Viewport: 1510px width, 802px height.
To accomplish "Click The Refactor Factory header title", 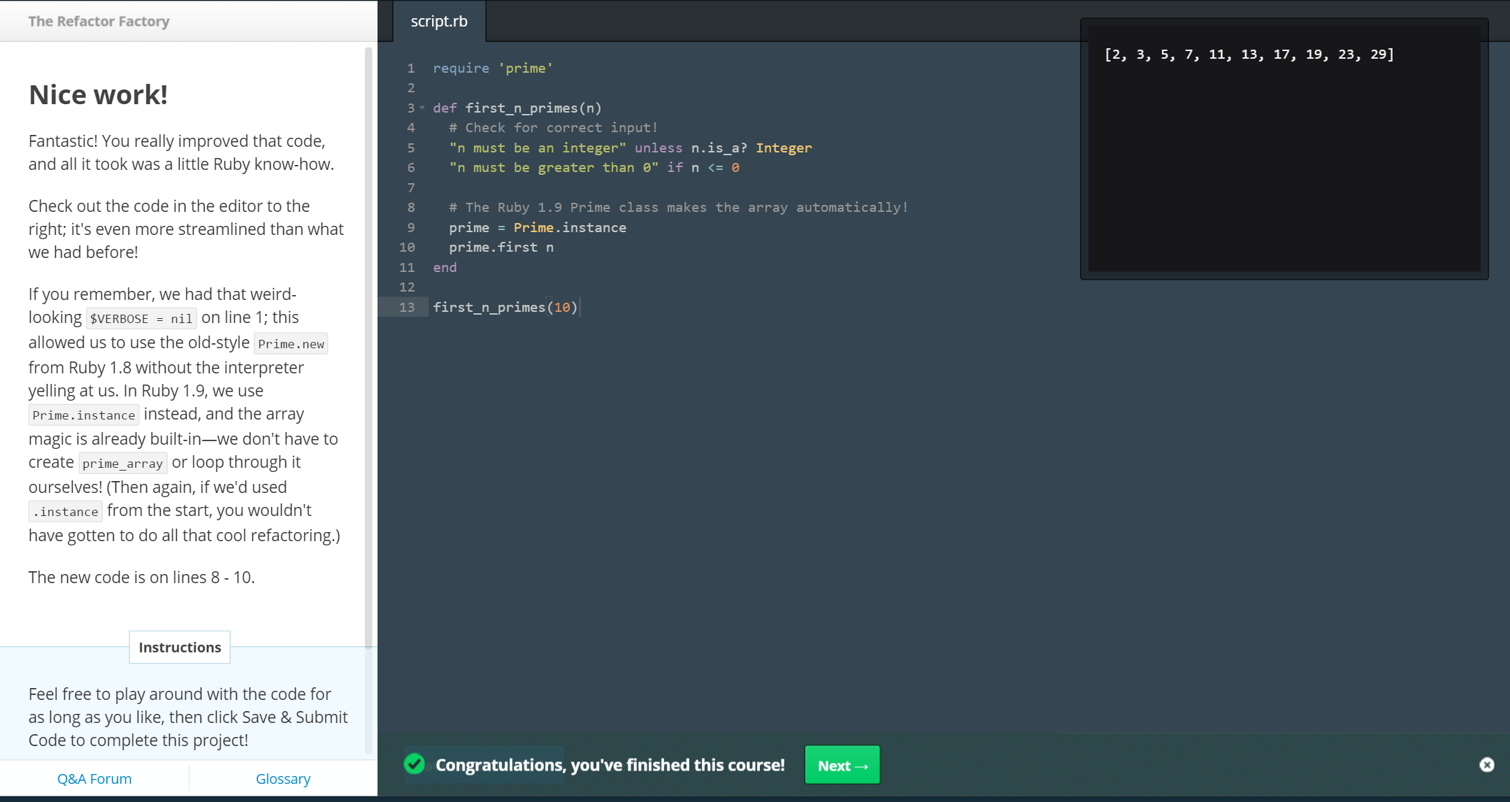I will click(99, 21).
